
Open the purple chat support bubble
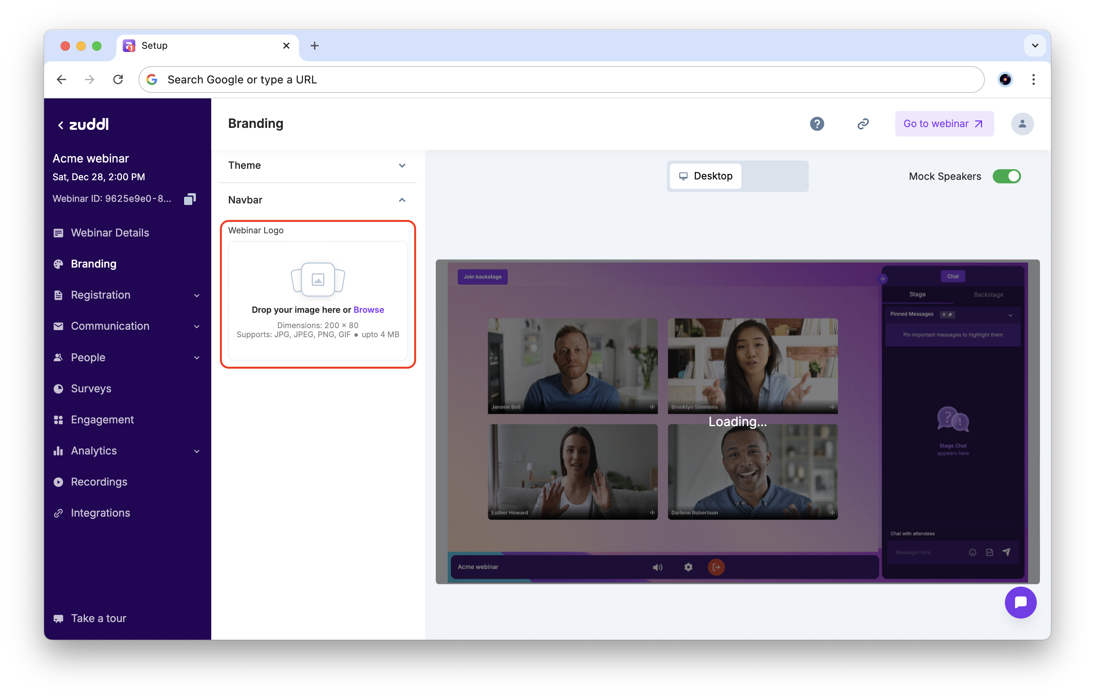click(1020, 602)
